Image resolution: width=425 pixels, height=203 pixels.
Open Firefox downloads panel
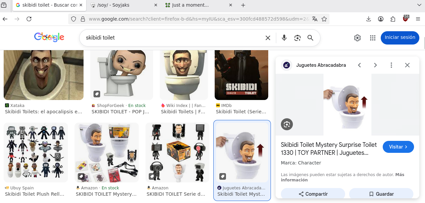[x=368, y=19]
